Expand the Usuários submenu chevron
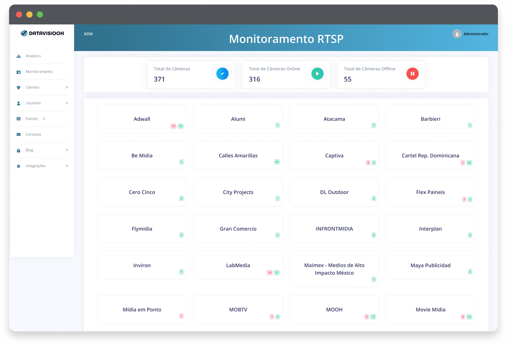Screen dimensions: 507x345 67,103
